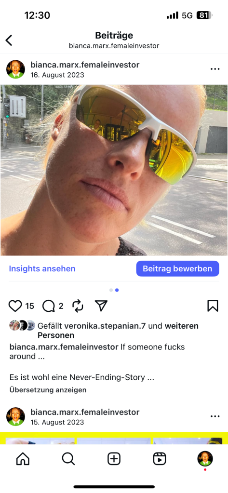Screen dimensions: 228x493
Task: Tap the Beitrag bewerben button
Action: 177,269
